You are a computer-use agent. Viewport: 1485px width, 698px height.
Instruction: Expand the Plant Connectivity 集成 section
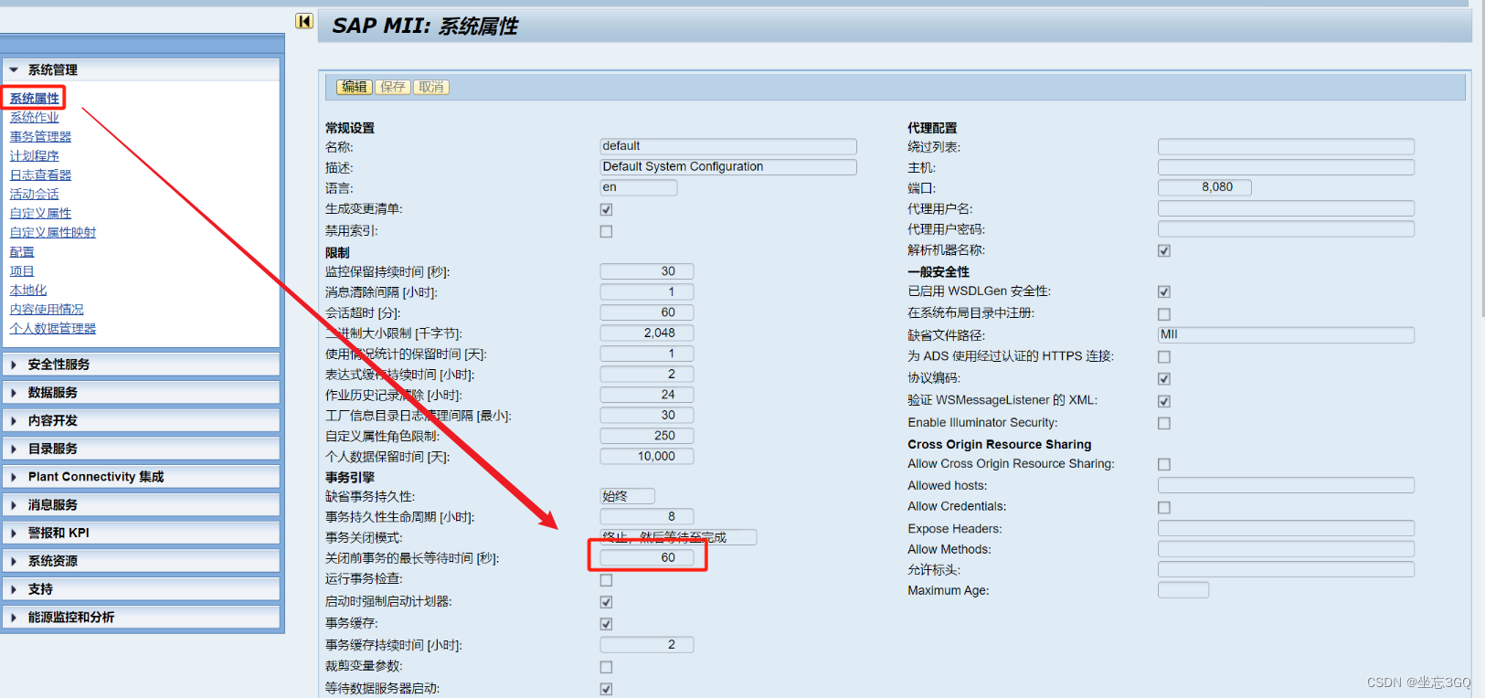(142, 477)
